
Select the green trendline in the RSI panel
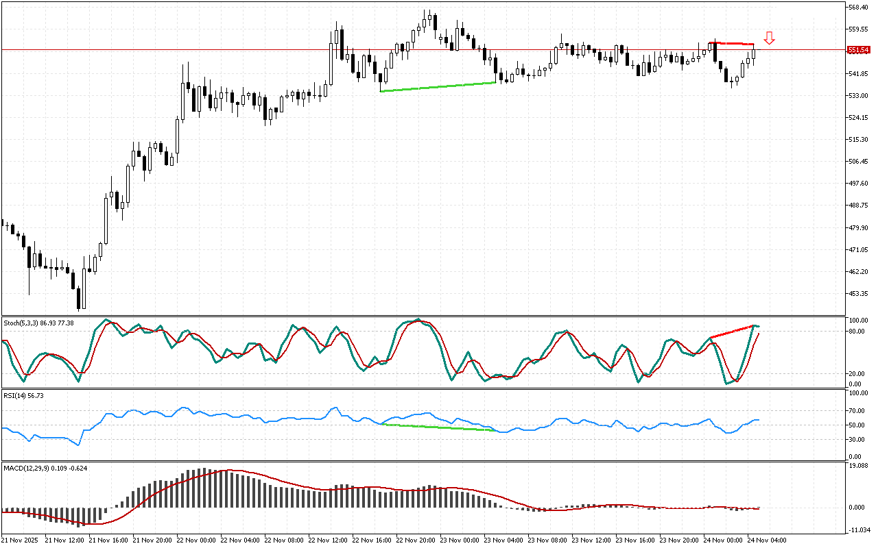(438, 427)
